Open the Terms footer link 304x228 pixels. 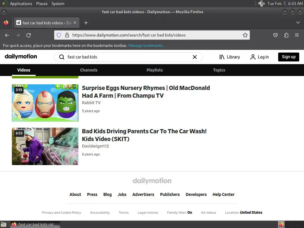pos(124,213)
